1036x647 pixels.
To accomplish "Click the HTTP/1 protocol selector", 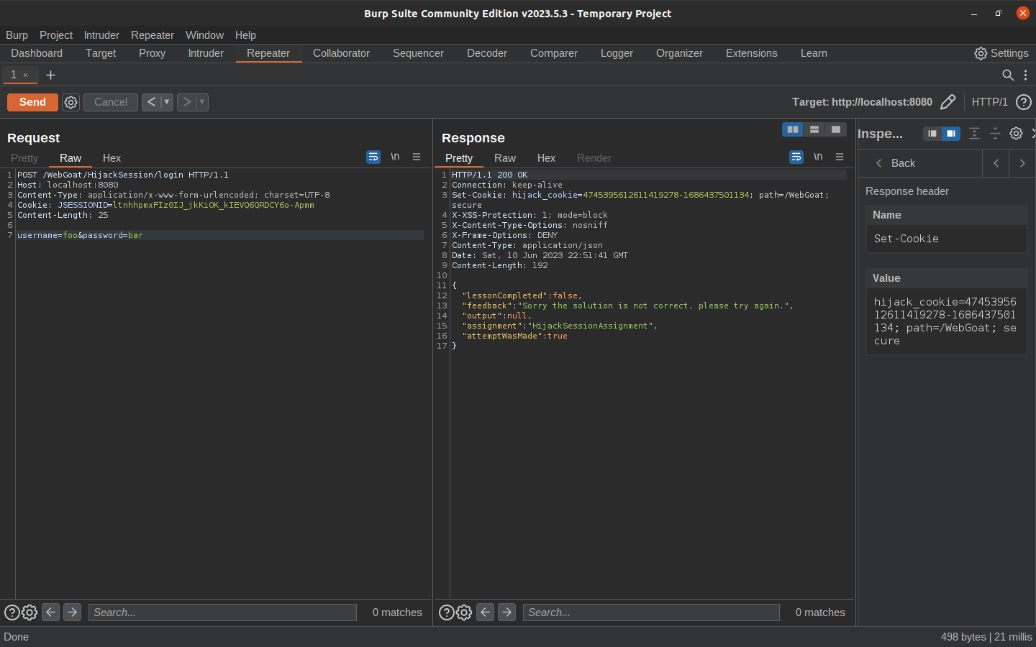I will point(989,102).
